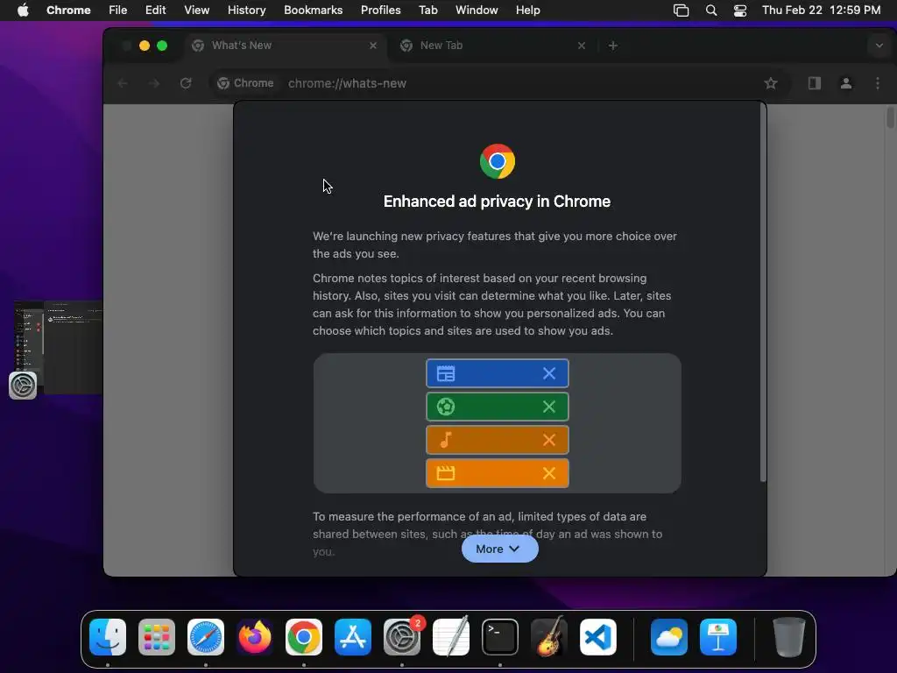Expand dialog with More button
This screenshot has width=897, height=673.
point(499,549)
